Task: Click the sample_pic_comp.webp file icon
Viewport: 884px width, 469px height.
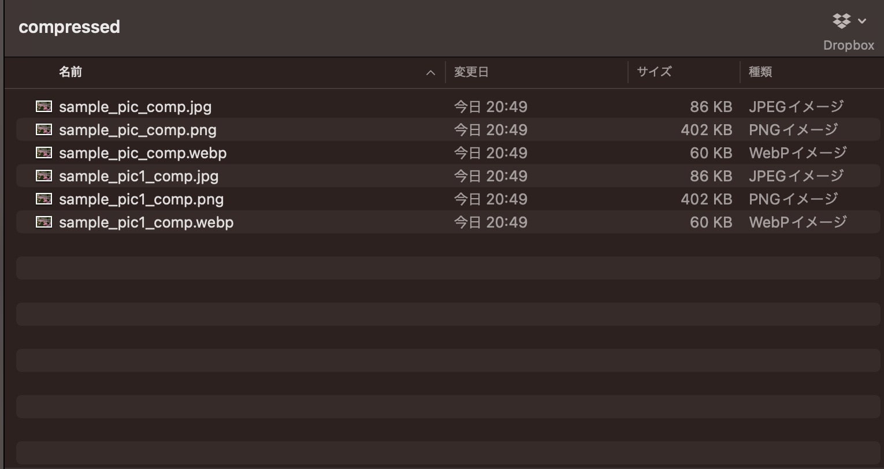Action: [x=44, y=152]
